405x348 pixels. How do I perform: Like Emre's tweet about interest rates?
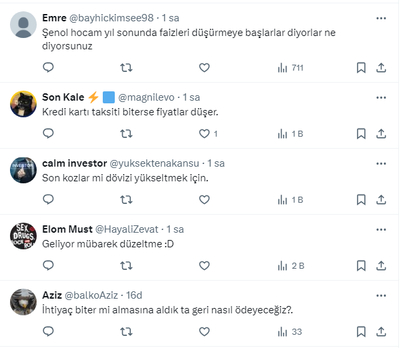click(x=204, y=67)
